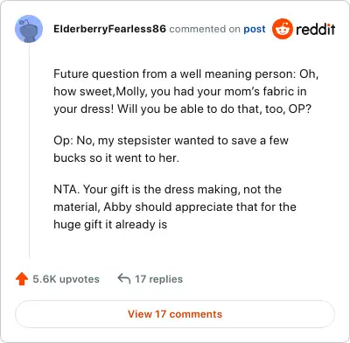Click the 5.6K upvotes count
This screenshot has height=343, width=350.
66,279
